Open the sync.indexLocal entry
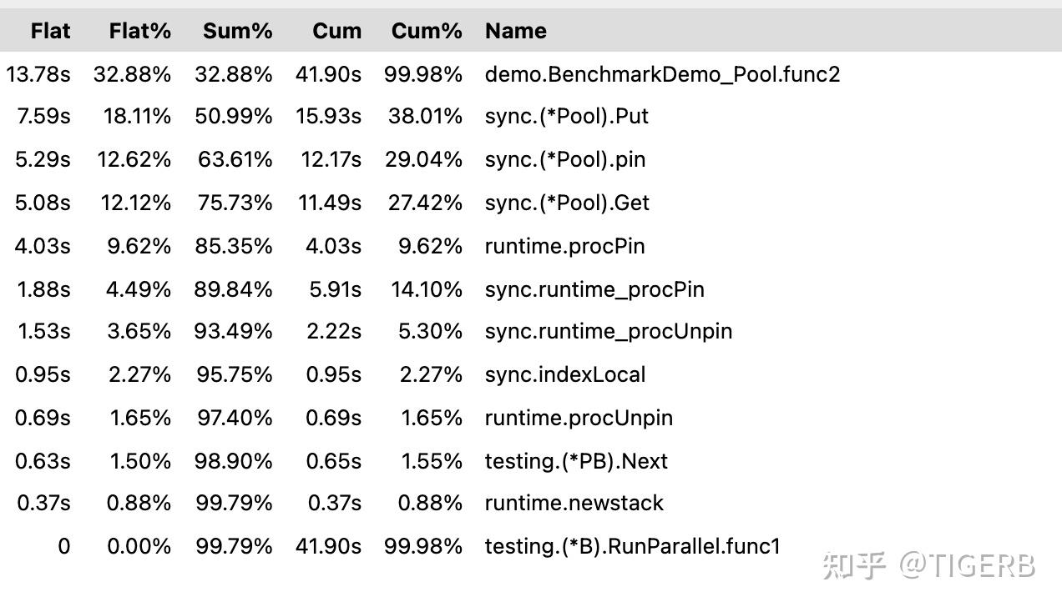This screenshot has width=1062, height=607. pos(565,374)
